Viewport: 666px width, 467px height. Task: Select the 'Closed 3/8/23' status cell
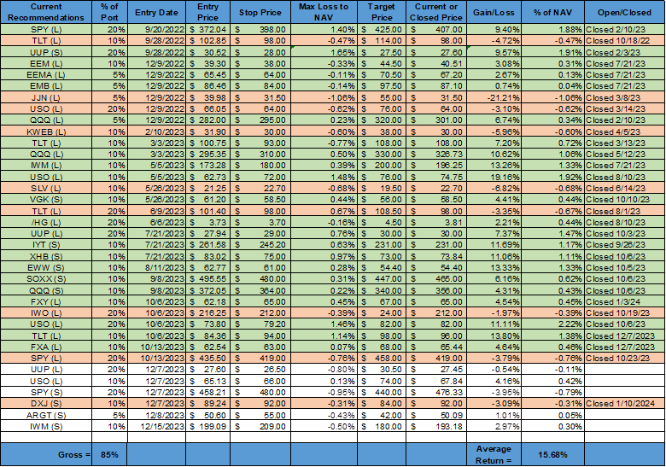click(624, 97)
